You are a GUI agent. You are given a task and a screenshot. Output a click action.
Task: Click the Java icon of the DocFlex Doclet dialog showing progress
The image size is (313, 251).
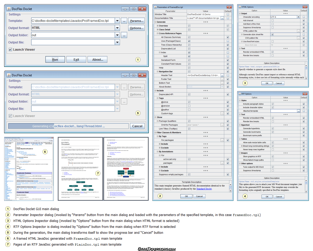pyautogui.click(x=8, y=75)
